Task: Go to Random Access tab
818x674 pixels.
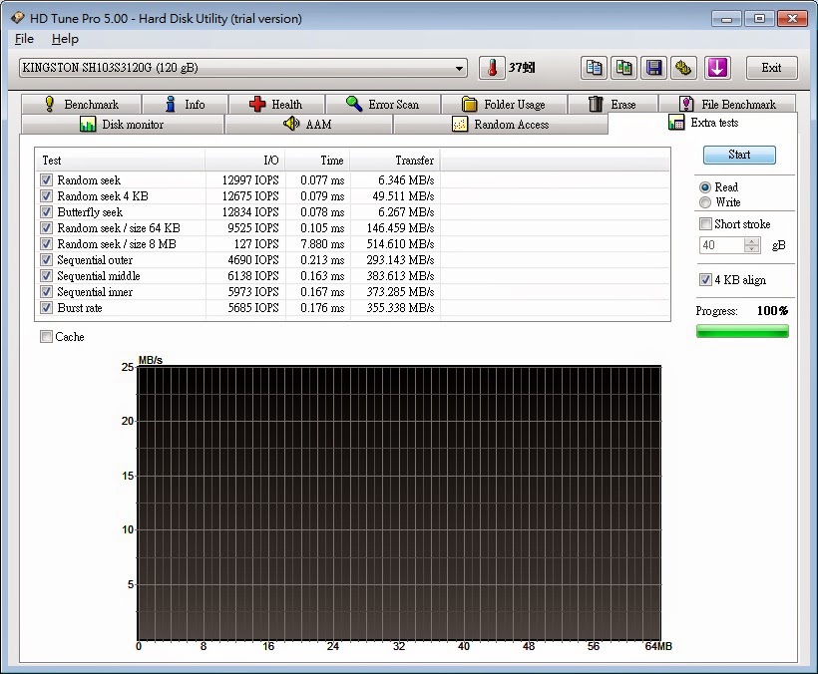Action: point(501,124)
